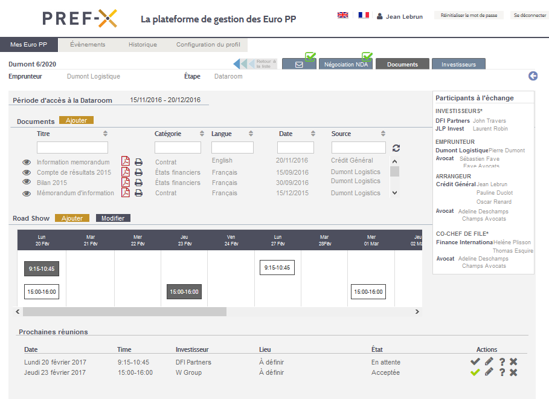Click green checkmark for W Group meeting
The width and height of the screenshot is (549, 399).
[x=475, y=372]
